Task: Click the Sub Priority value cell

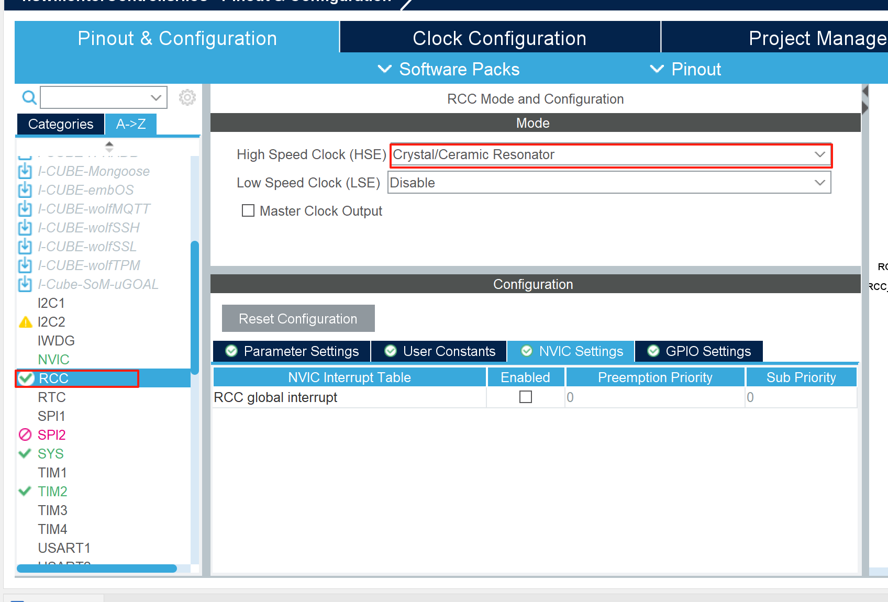Action: 801,397
